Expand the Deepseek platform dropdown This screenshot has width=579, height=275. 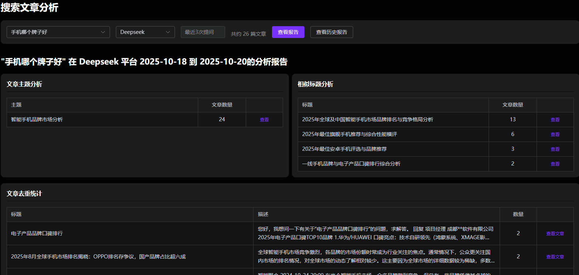[145, 32]
